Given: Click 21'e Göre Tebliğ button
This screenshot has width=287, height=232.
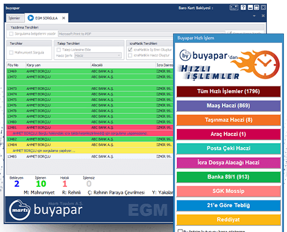Looking at the screenshot, I should tap(229, 205).
